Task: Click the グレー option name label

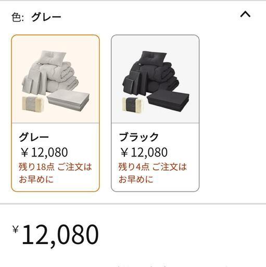Action: (x=34, y=137)
